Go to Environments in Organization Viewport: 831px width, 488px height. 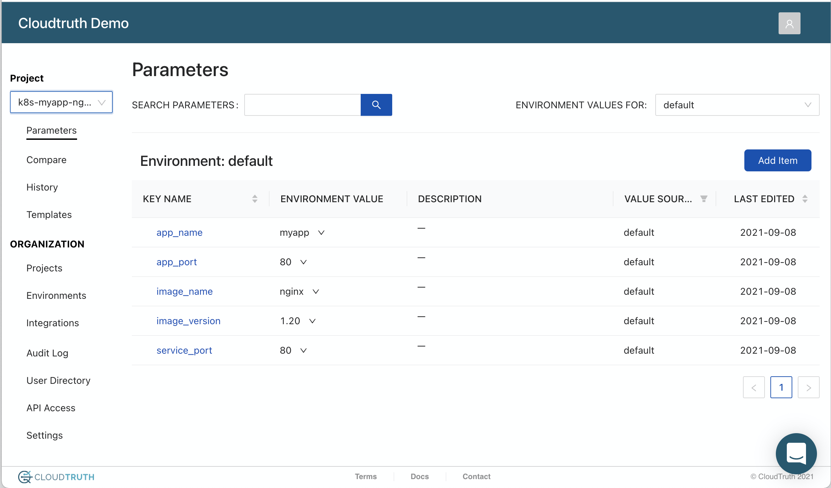(56, 296)
